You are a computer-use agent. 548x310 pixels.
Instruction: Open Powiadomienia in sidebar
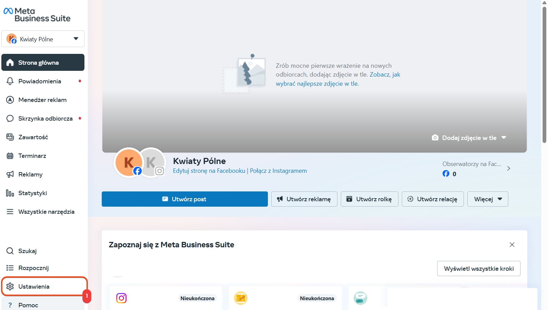[x=43, y=81]
